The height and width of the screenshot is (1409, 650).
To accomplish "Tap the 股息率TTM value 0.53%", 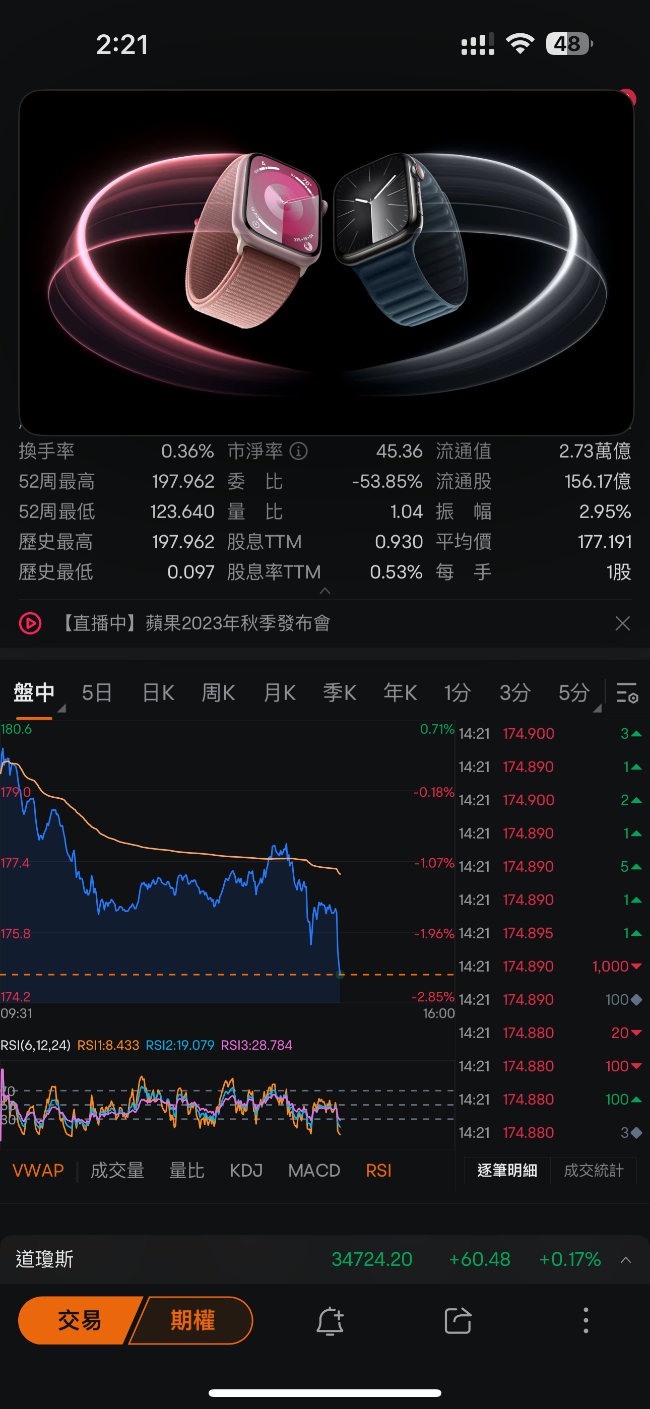I will coord(396,572).
